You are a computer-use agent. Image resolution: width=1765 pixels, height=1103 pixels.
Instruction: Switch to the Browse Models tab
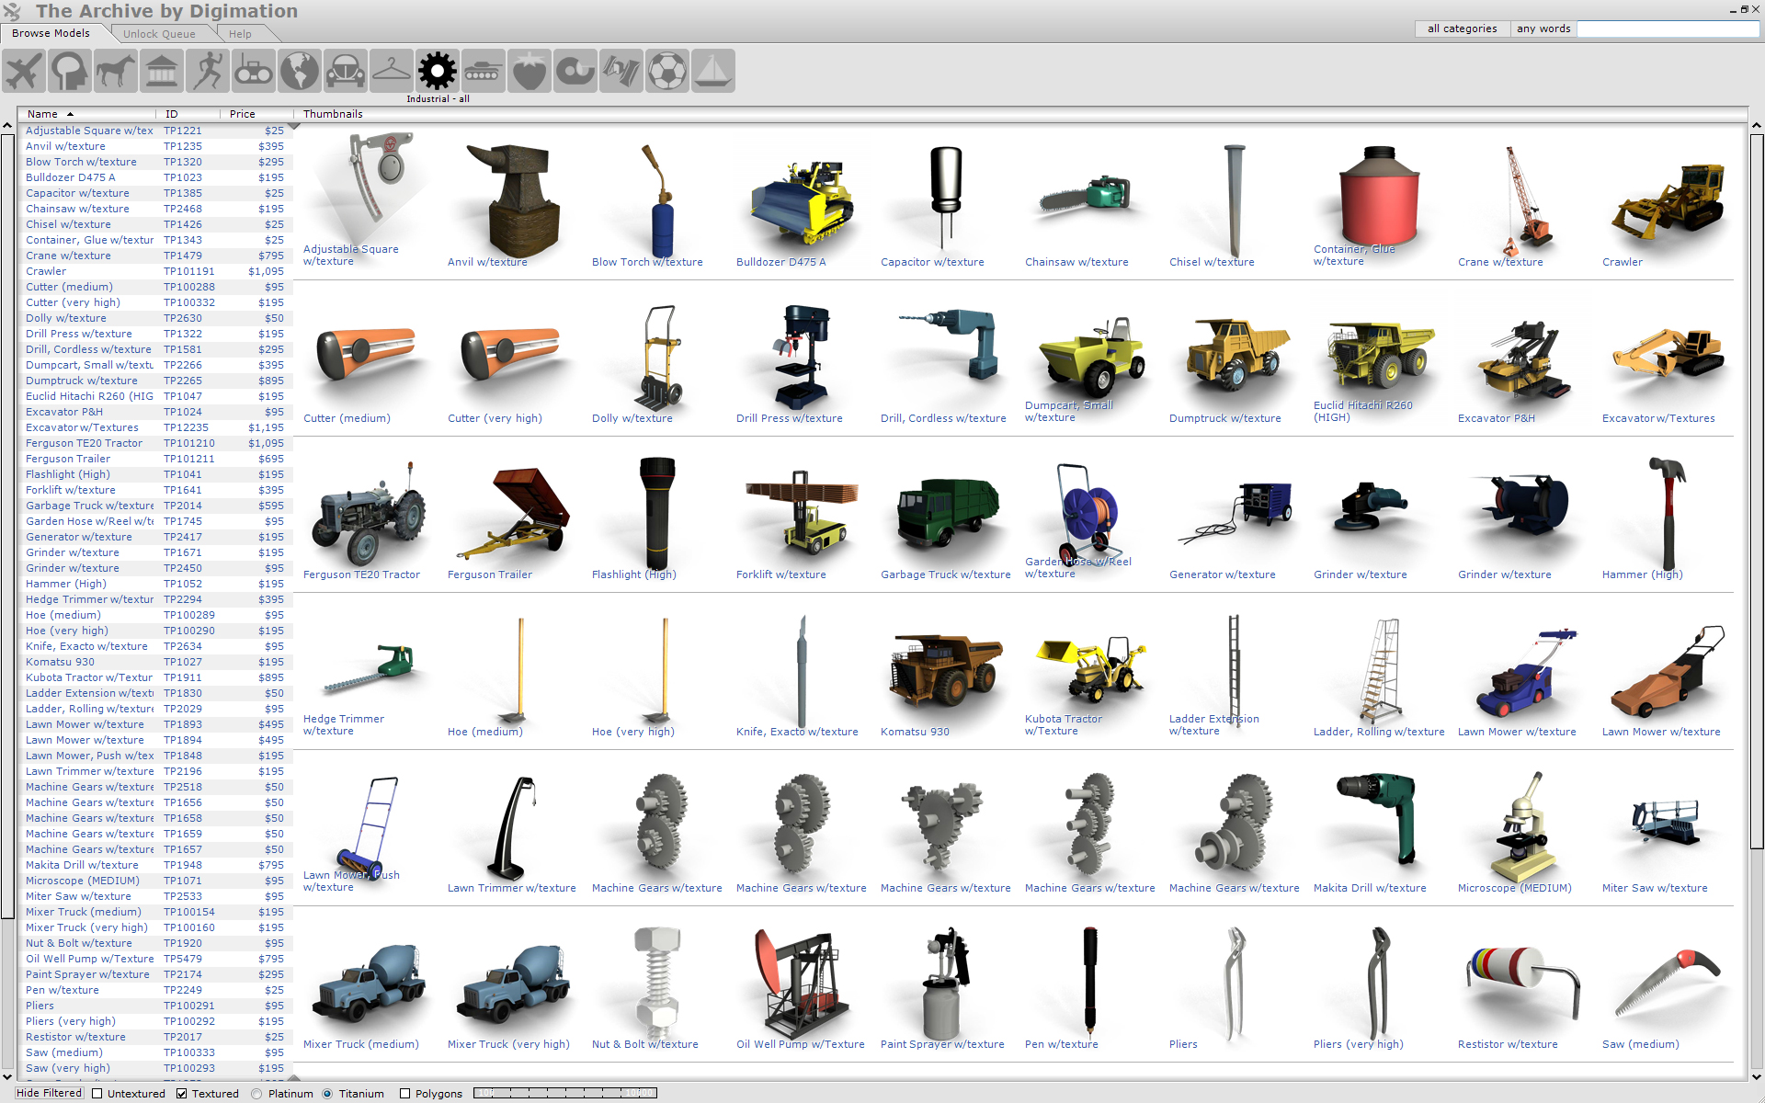click(51, 33)
